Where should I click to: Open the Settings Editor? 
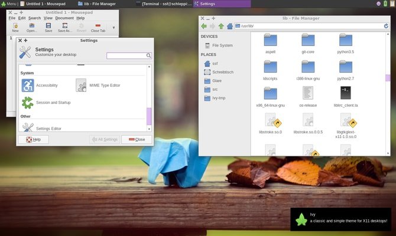[x=41, y=127]
